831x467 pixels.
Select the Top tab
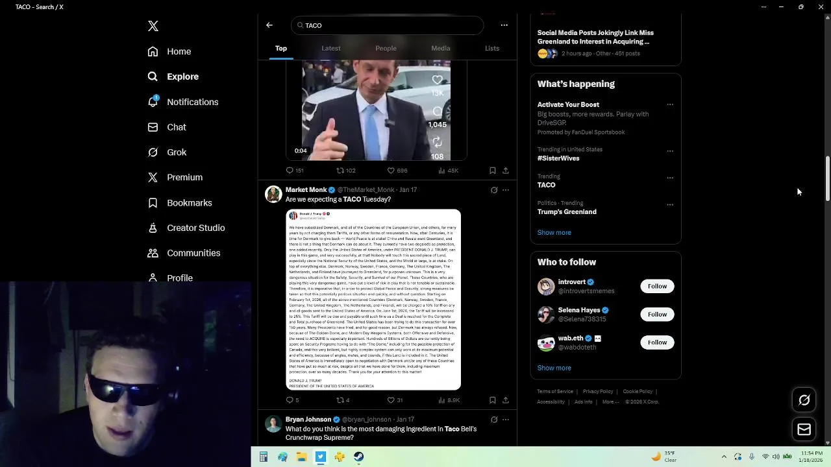pos(281,48)
